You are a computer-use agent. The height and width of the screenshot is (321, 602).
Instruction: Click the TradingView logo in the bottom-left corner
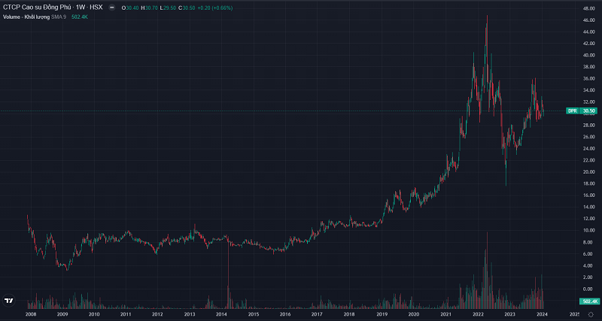coord(9,300)
